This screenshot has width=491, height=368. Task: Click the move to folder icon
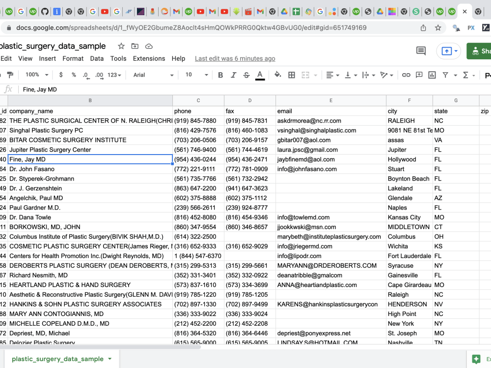[135, 46]
